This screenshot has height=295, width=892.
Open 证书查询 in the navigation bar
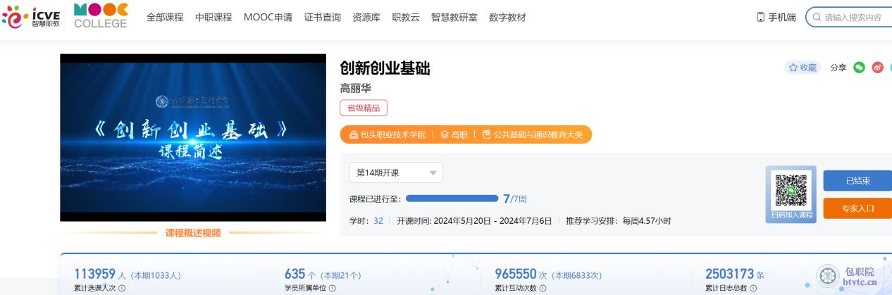click(323, 18)
